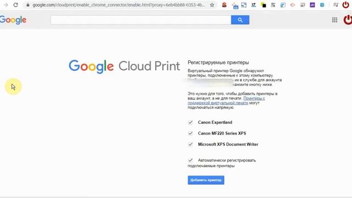Uncheck Microsoft XPS Document Writer
352x198 pixels.
point(190,144)
